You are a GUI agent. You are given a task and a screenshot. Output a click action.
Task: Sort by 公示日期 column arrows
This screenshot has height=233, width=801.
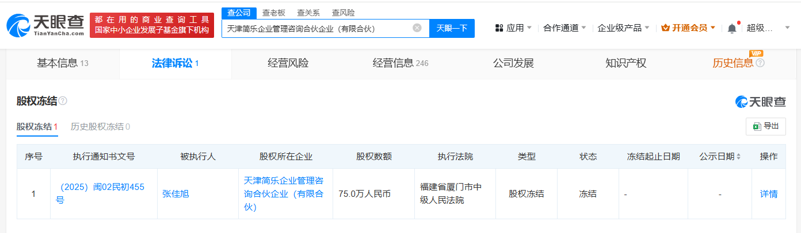point(738,157)
